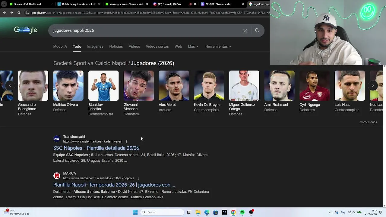The image size is (386, 217).
Task: Click the MARCA site name
Action: coord(69,173)
